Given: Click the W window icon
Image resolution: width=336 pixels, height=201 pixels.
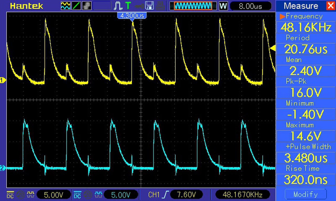Looking at the screenshot, I should tap(223, 6).
